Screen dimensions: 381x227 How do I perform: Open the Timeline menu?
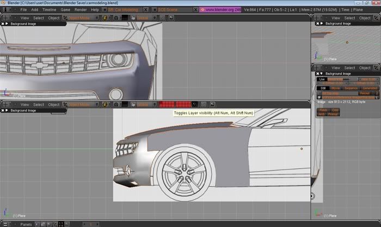tap(50, 10)
